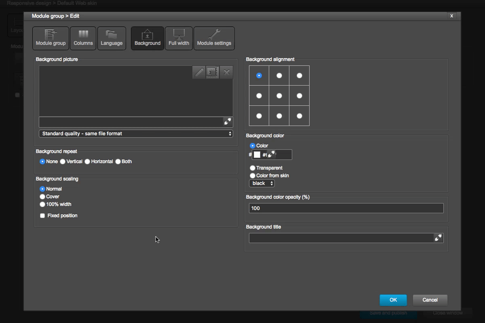Open the black skin color dropdown

point(262,183)
